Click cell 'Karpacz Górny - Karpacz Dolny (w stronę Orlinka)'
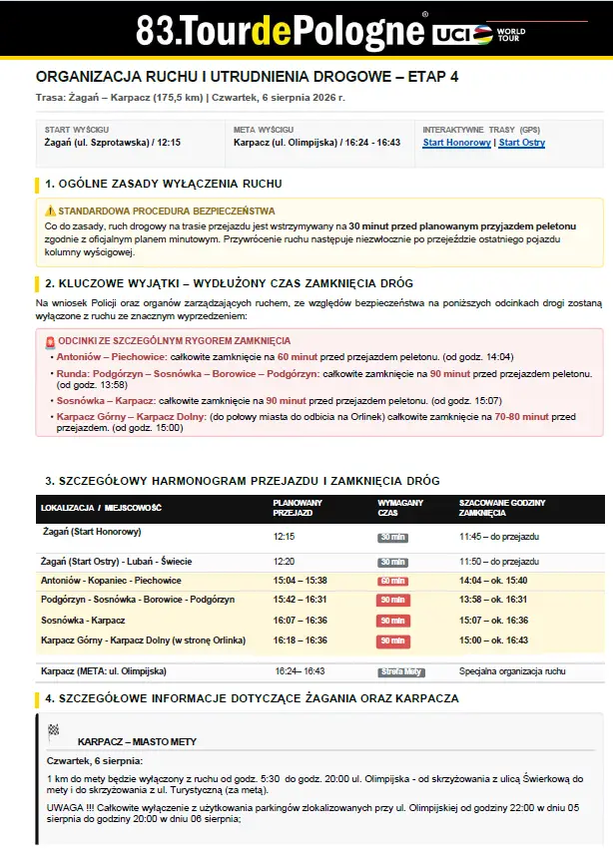This screenshot has width=613, height=855. [x=143, y=641]
